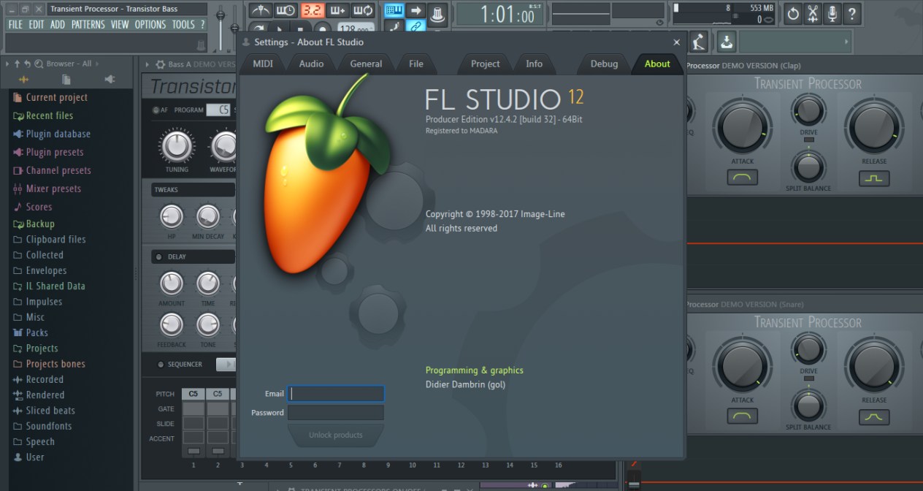Open the File settings tab
923x491 pixels.
click(416, 64)
